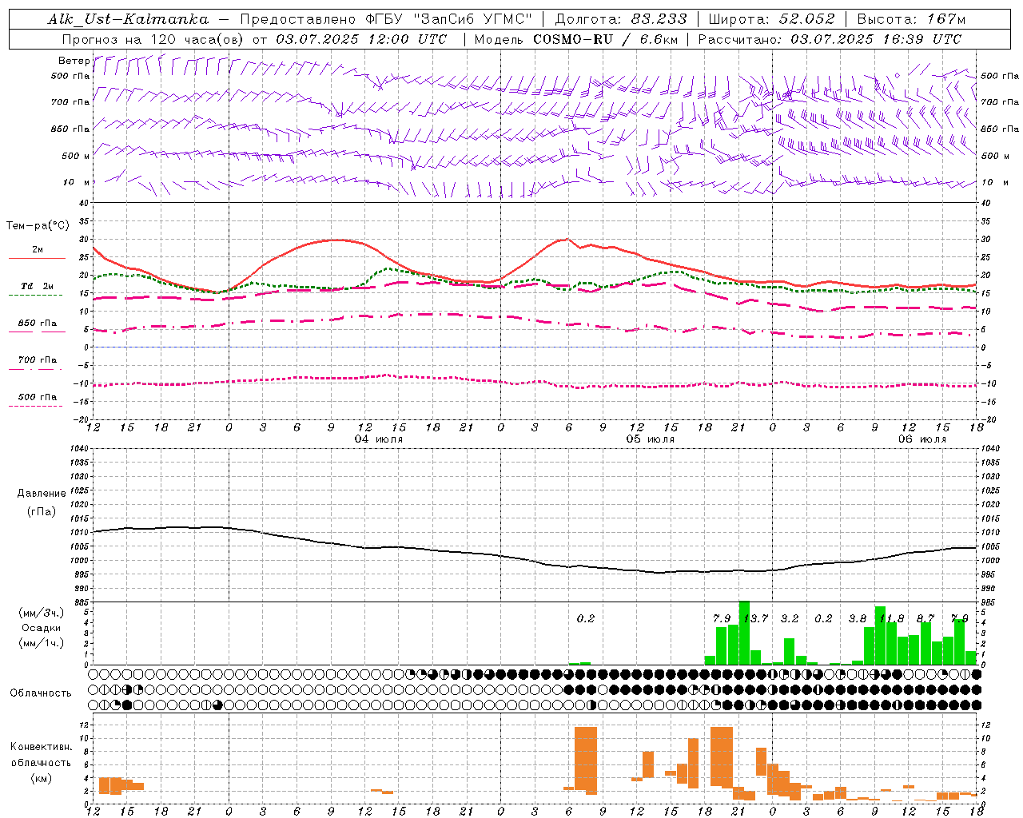Click the '700 гПа' temperature legend entry
The height and width of the screenshot is (818, 1023).
click(37, 360)
